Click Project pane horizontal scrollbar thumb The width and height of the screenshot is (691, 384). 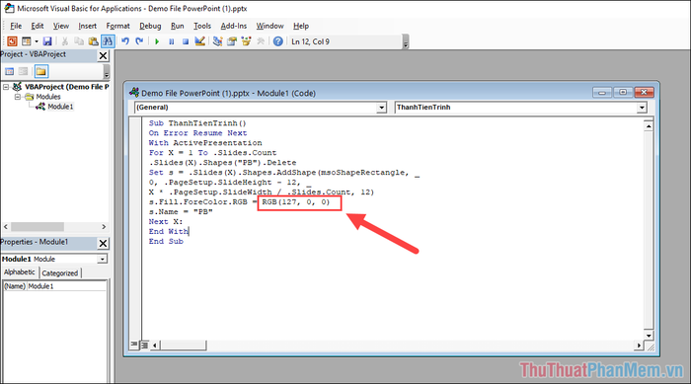38,227
